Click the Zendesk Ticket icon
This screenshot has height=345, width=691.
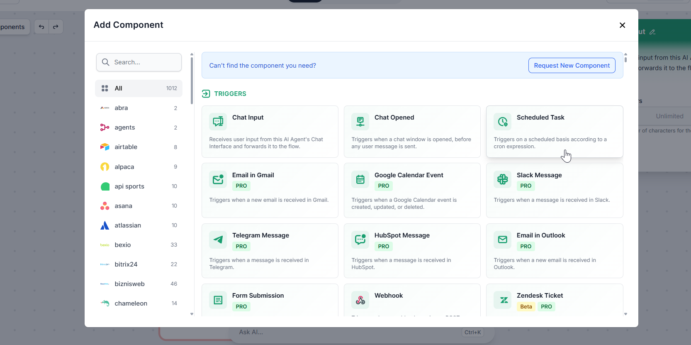[503, 300]
